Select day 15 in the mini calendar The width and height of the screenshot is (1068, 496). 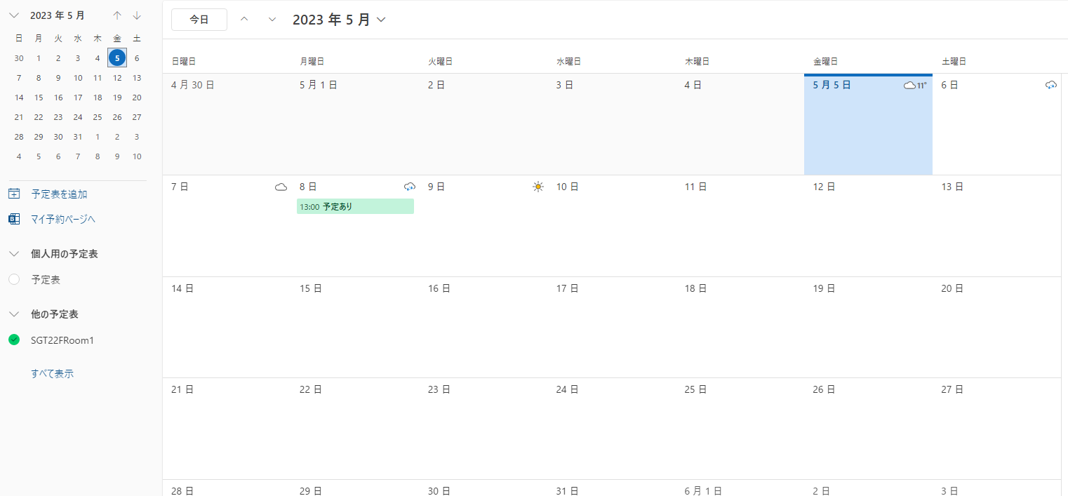click(x=39, y=98)
